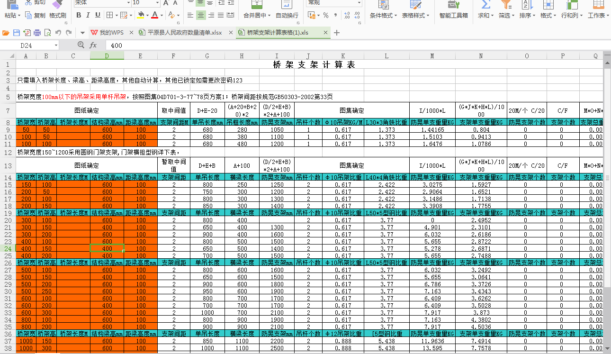The image size is (611, 354).
Task: Open font color dropdown arrow
Action: (x=161, y=15)
